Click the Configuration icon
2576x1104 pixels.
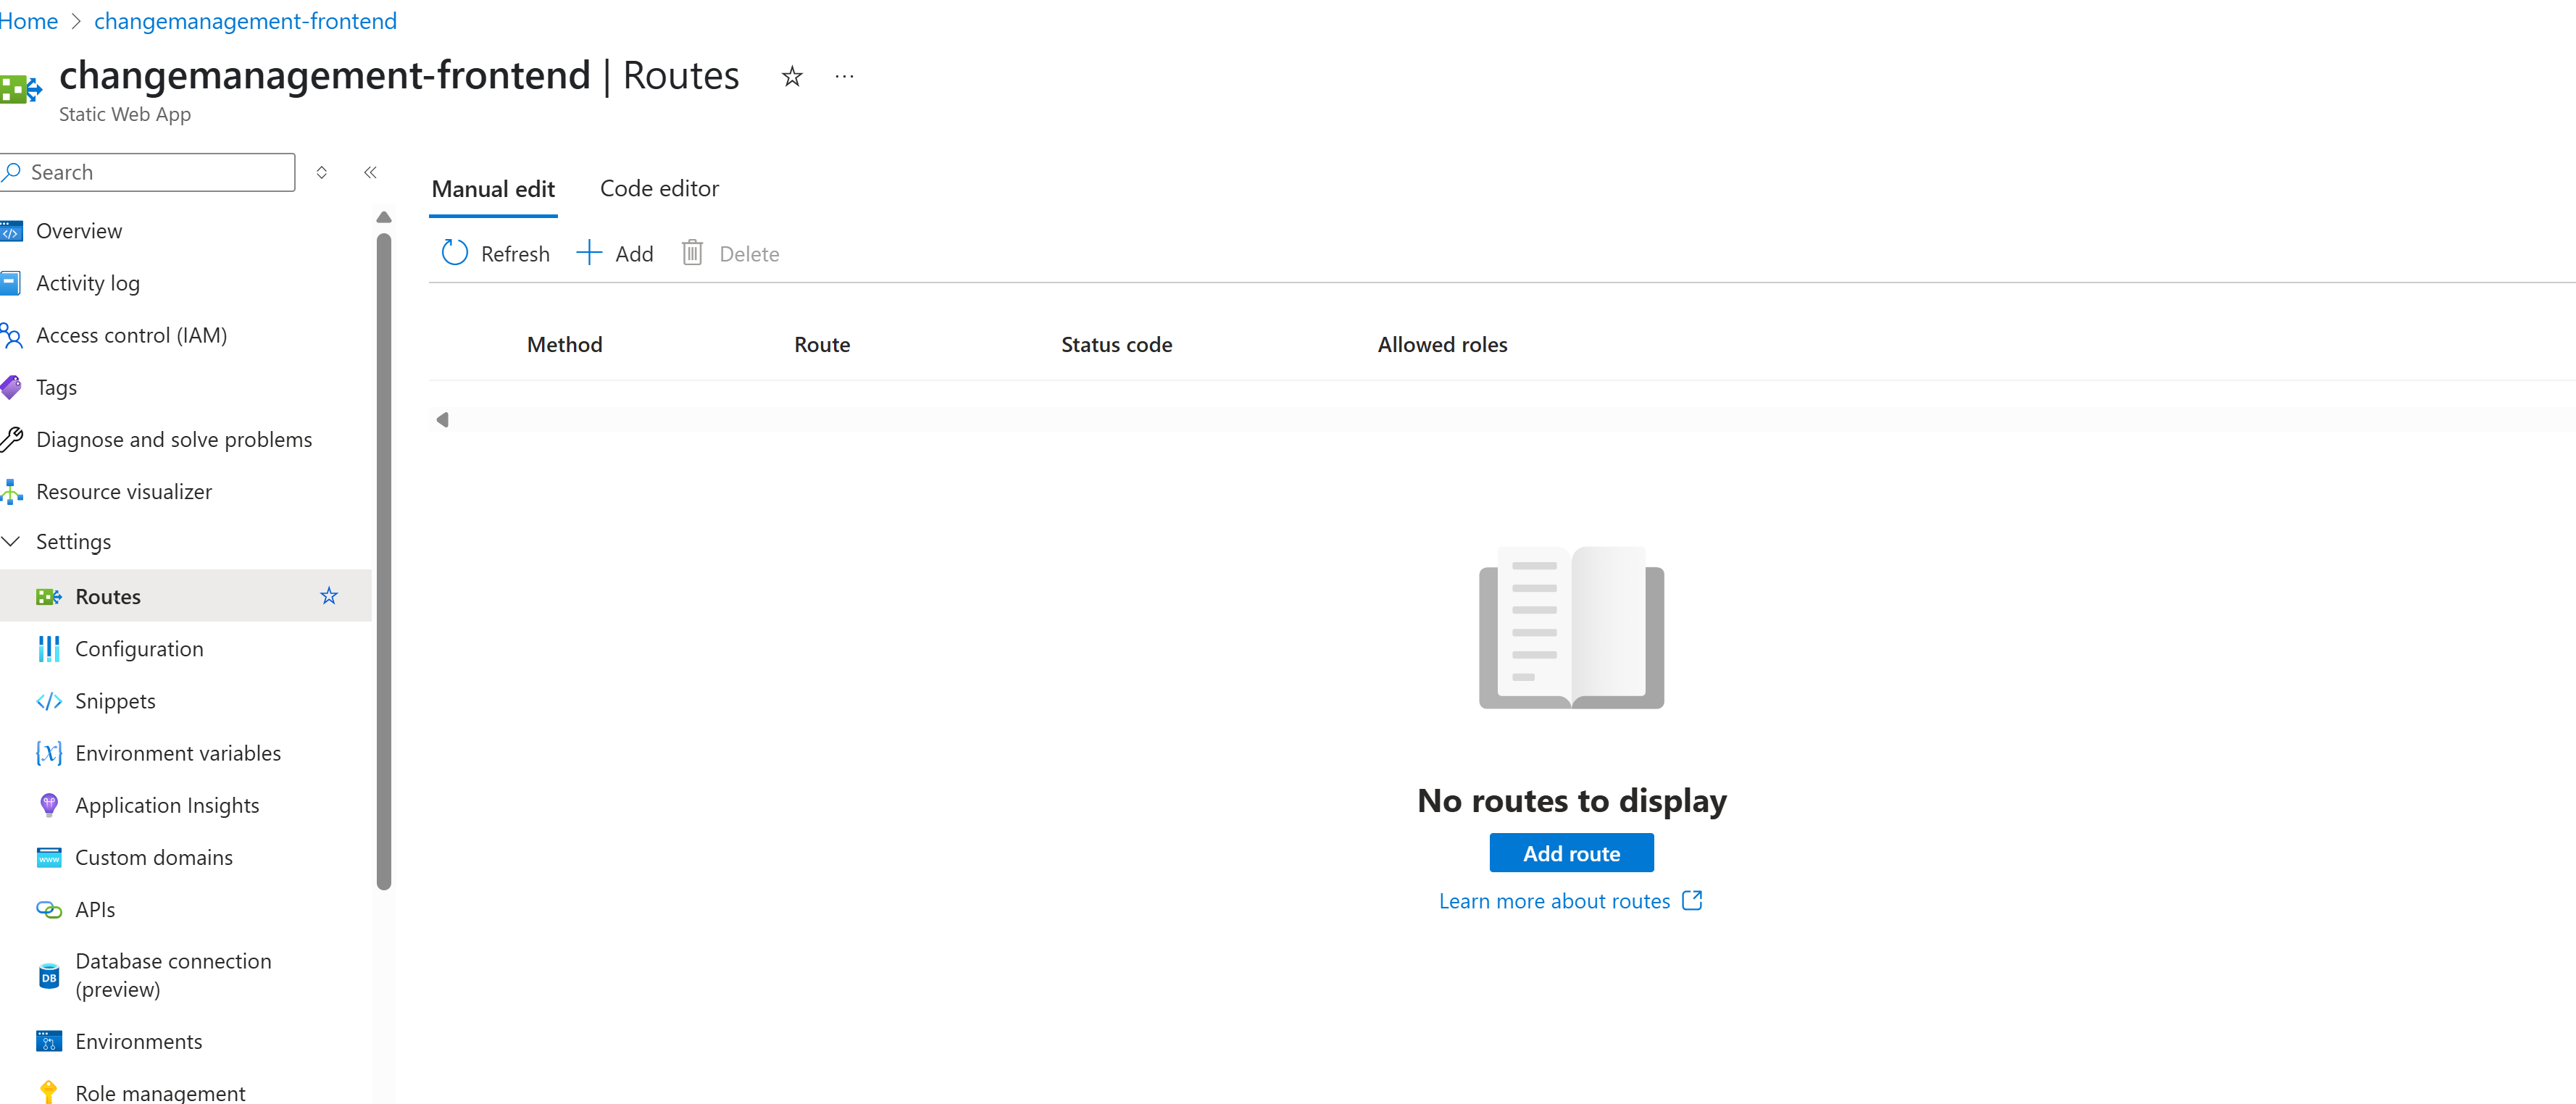[49, 649]
